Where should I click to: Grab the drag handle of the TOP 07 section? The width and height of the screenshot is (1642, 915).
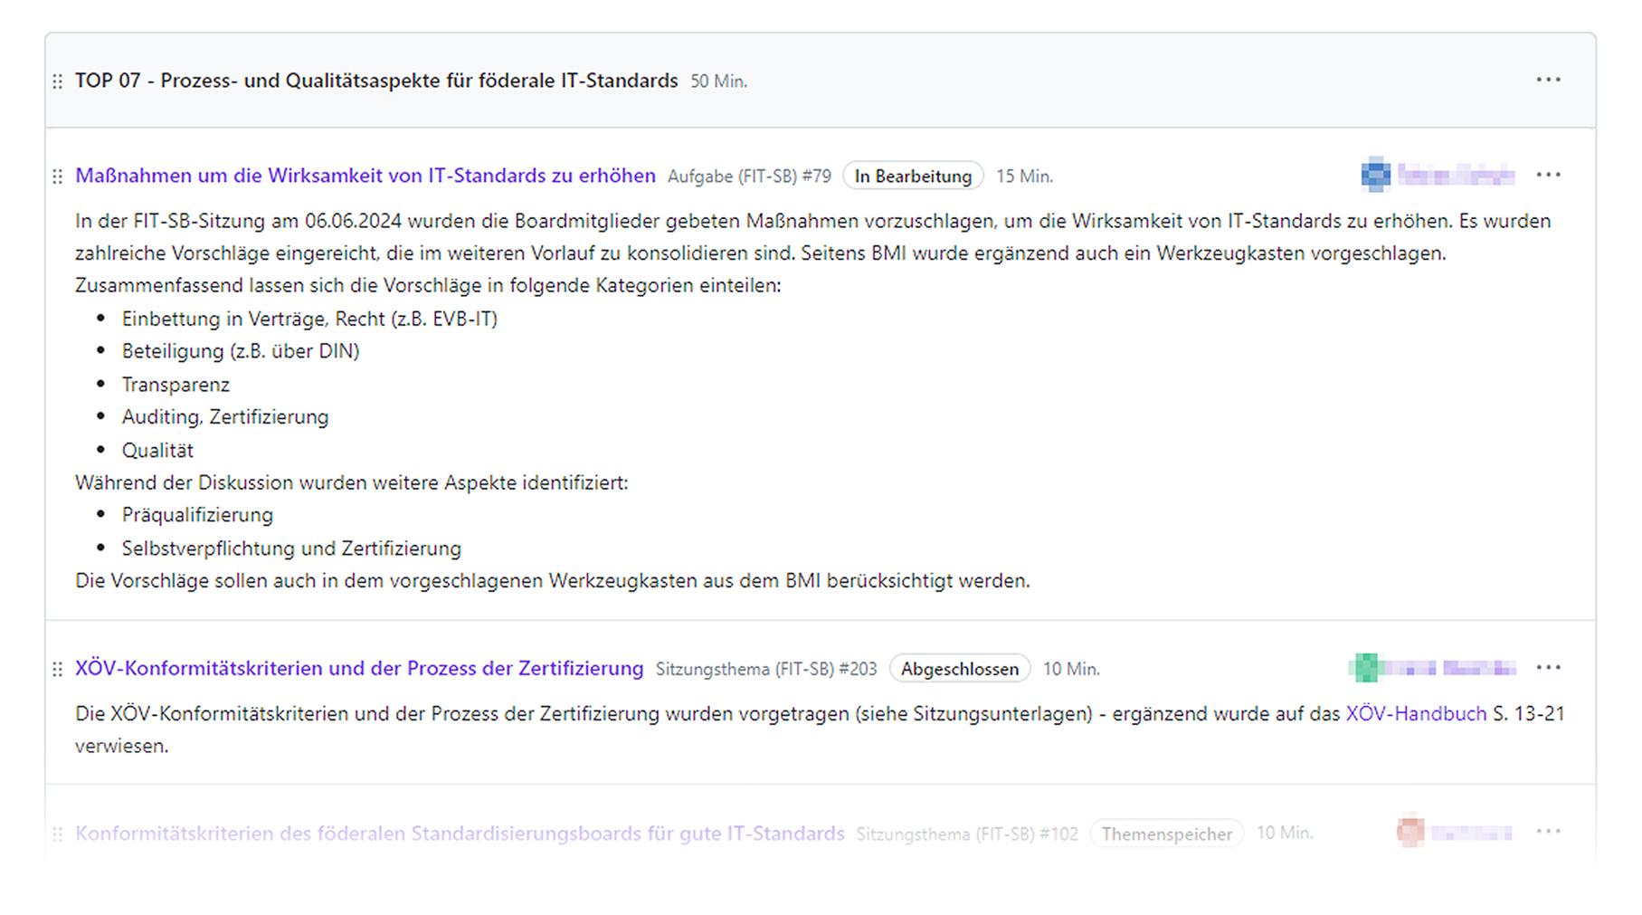coord(58,81)
